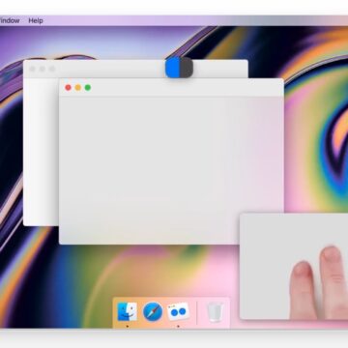
Task: Minimize front window with yellow button
Action: pos(78,88)
